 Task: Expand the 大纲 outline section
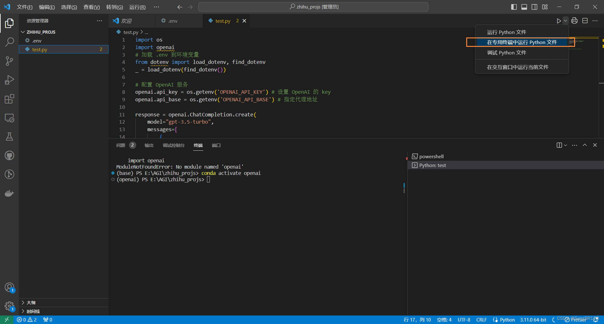pos(64,303)
